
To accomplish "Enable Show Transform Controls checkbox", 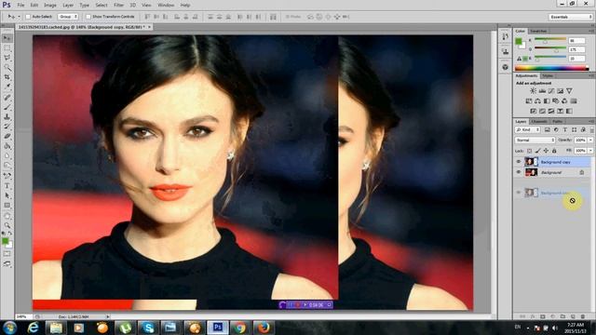I will pos(88,17).
